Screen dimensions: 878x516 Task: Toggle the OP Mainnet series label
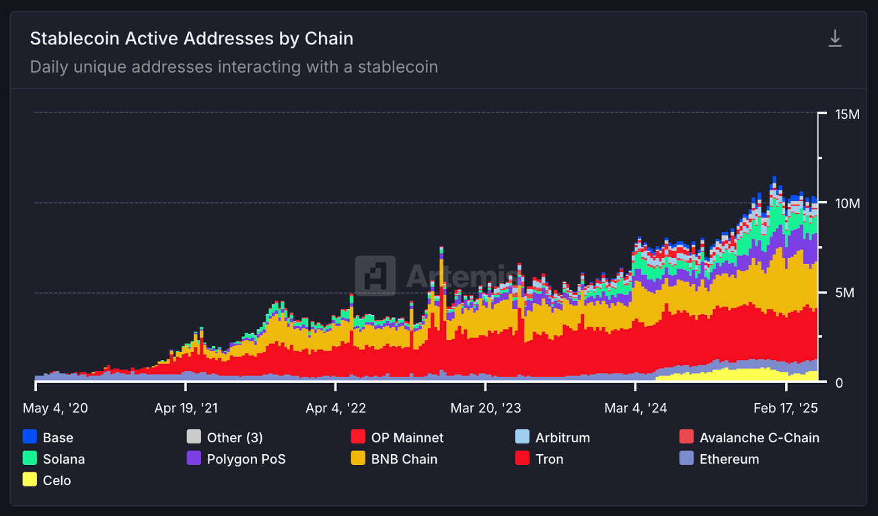point(407,438)
